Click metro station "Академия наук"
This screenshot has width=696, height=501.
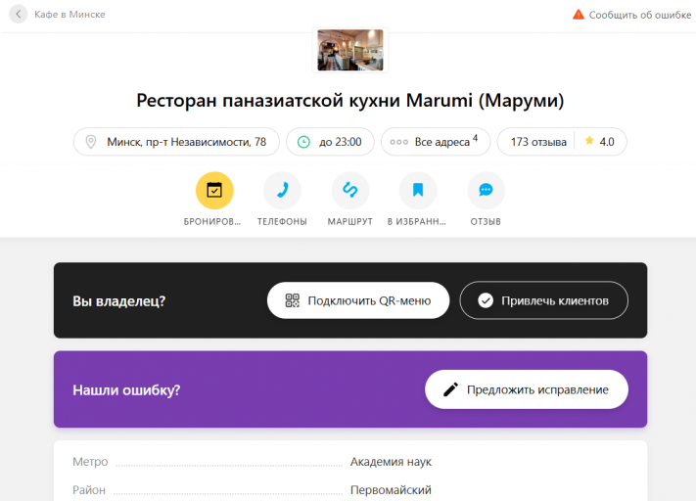391,462
